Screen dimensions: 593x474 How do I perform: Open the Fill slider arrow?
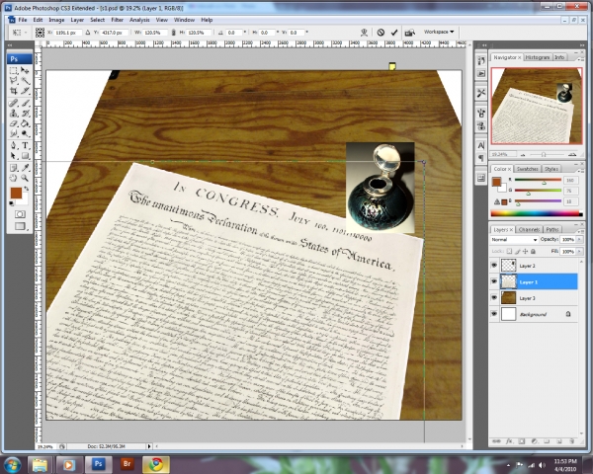pos(579,252)
